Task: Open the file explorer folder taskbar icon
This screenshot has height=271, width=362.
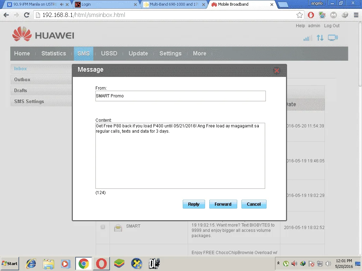Action: point(48,264)
